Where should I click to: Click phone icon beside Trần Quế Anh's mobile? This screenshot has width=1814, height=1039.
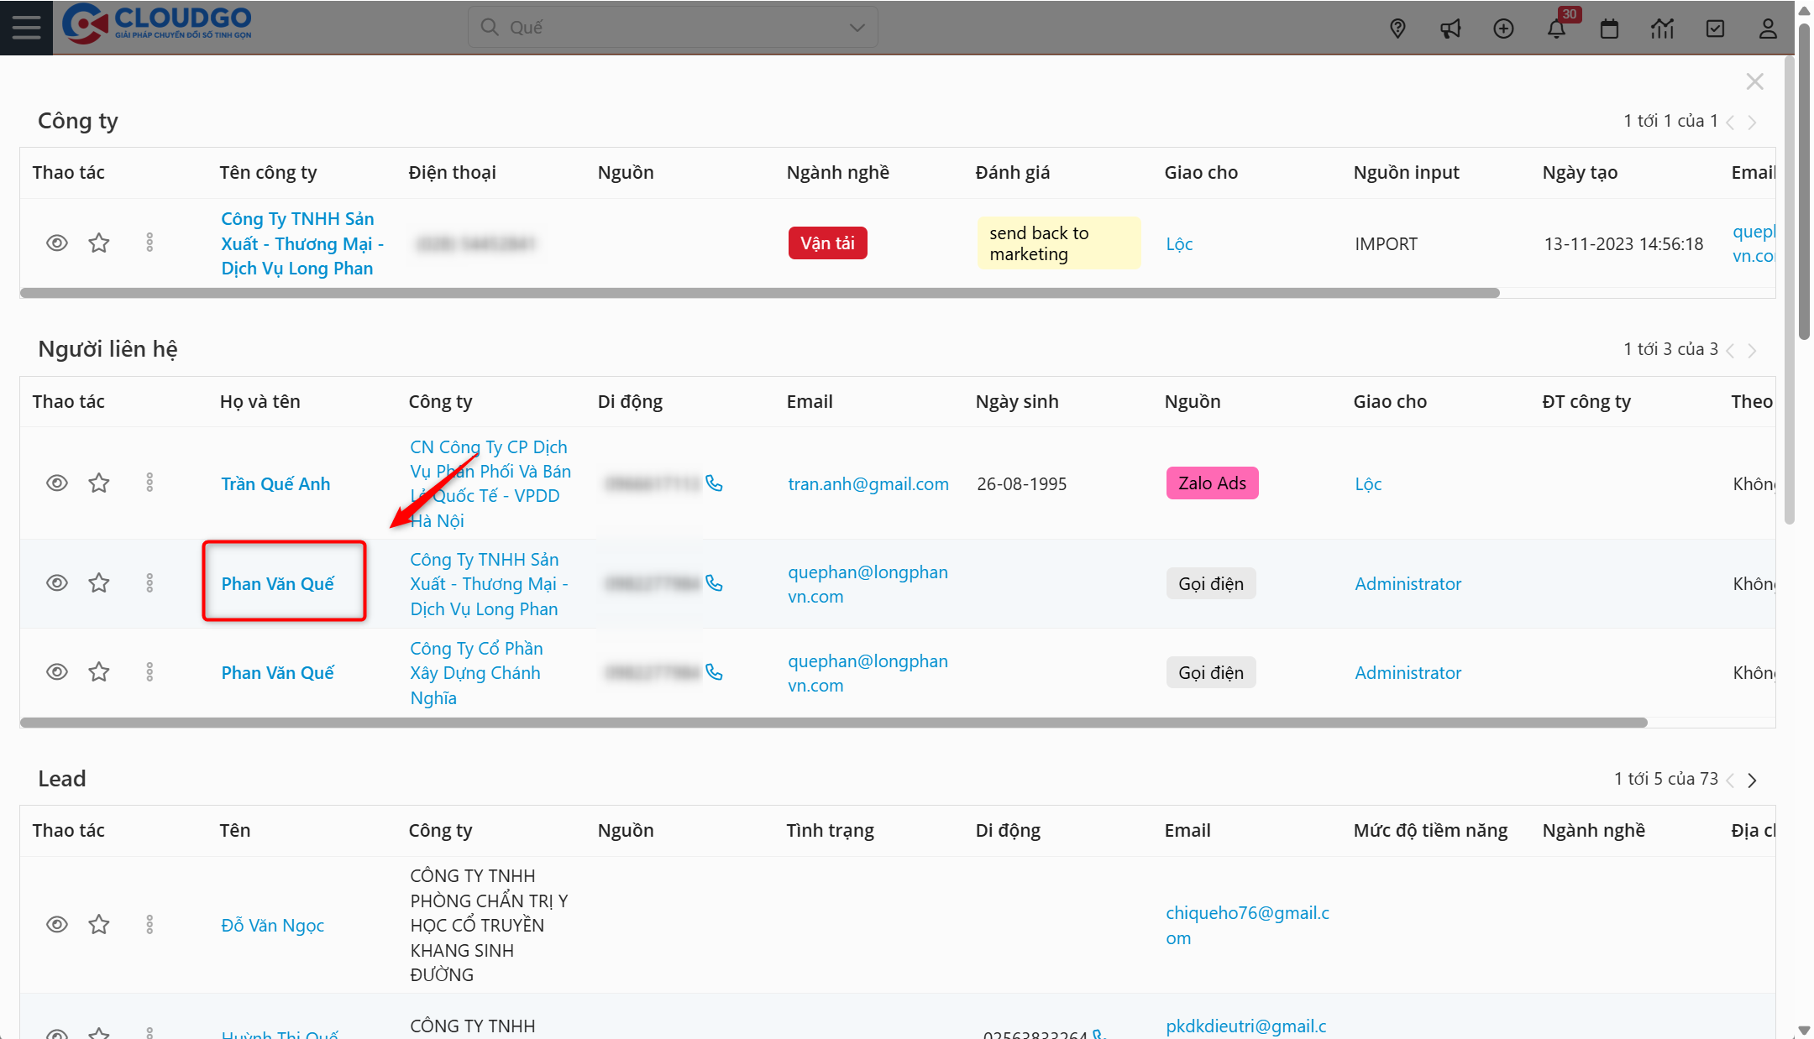pyautogui.click(x=714, y=483)
